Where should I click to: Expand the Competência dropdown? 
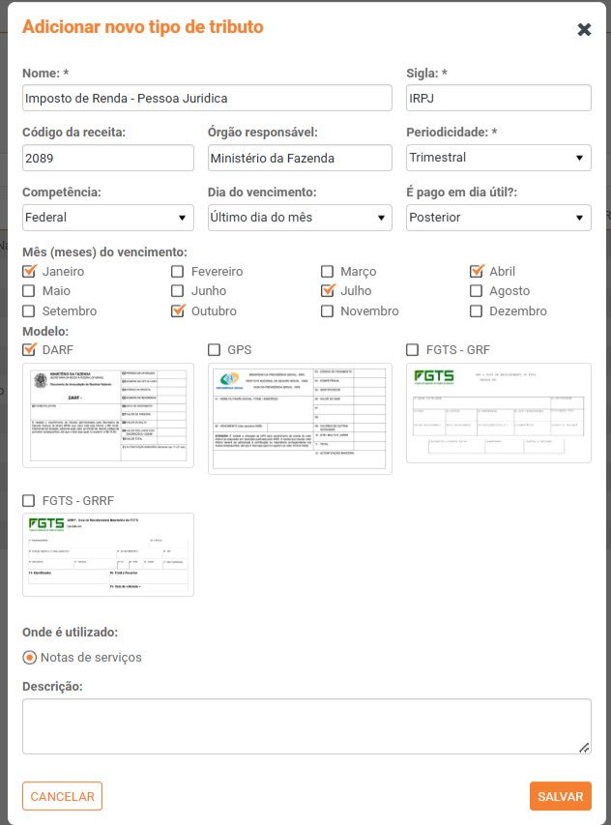click(x=108, y=218)
